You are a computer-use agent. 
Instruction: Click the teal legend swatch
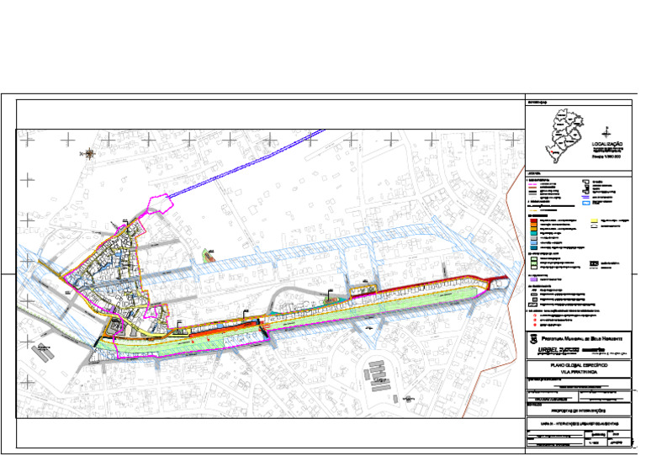(x=533, y=233)
